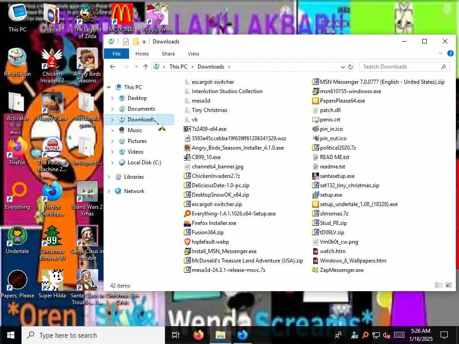Click This PC in the address breadcrumb
Image resolution: width=459 pixels, height=344 pixels.
click(178, 67)
